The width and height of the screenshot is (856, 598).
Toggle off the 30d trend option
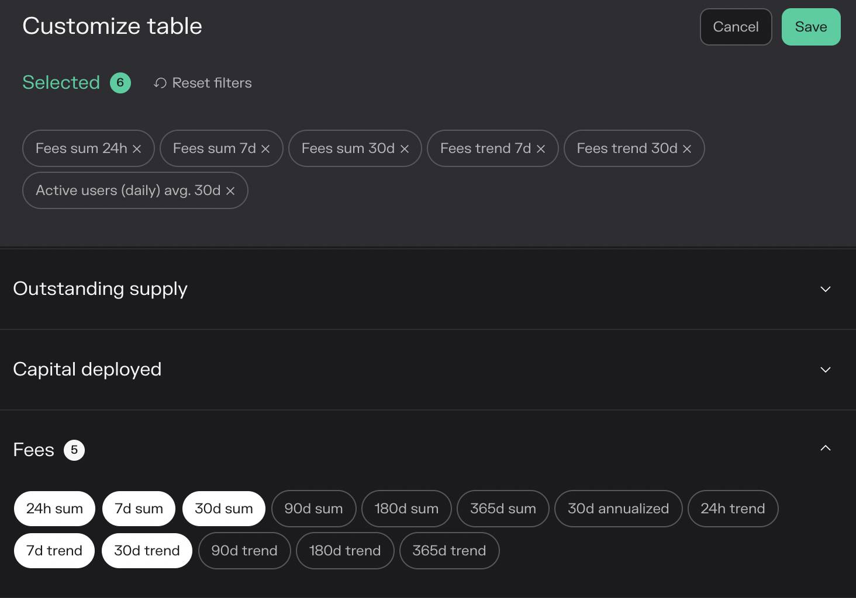147,551
